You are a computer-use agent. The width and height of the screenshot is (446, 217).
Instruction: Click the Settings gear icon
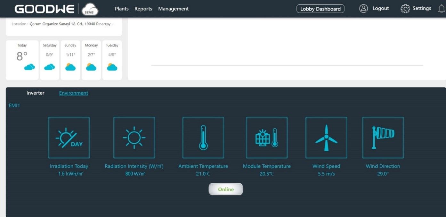405,9
